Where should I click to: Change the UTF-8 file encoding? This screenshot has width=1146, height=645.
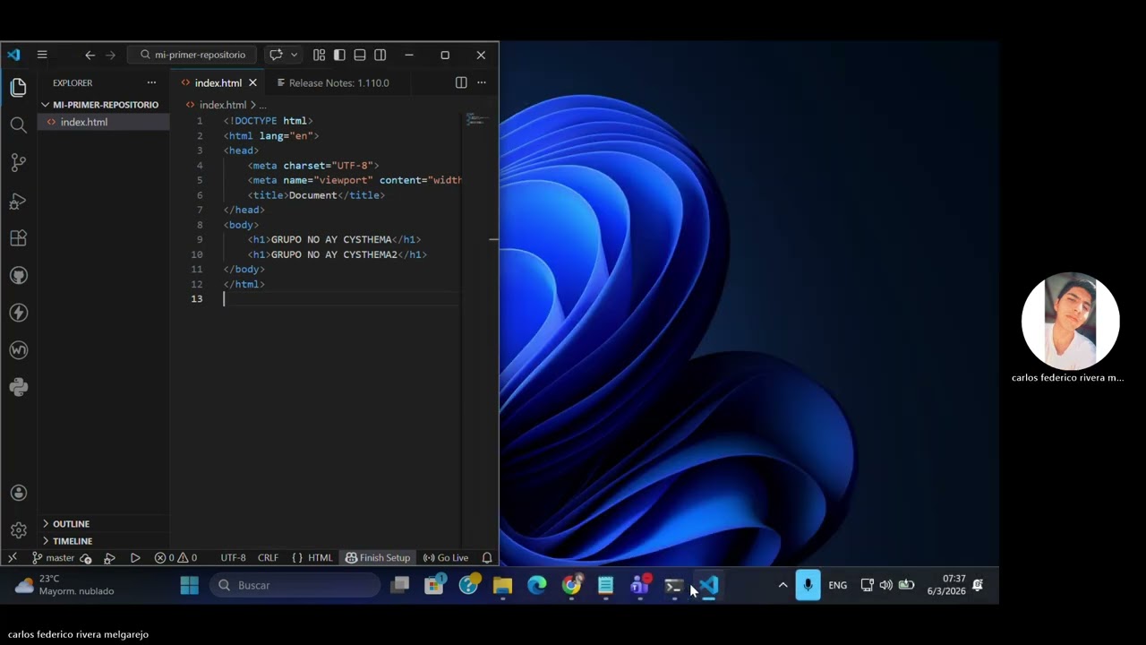[x=233, y=558]
